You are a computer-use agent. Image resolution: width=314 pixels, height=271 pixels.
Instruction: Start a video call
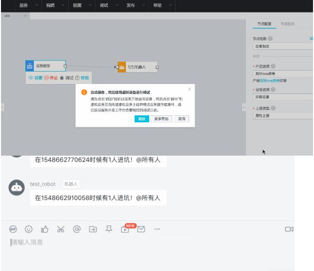coord(289,229)
